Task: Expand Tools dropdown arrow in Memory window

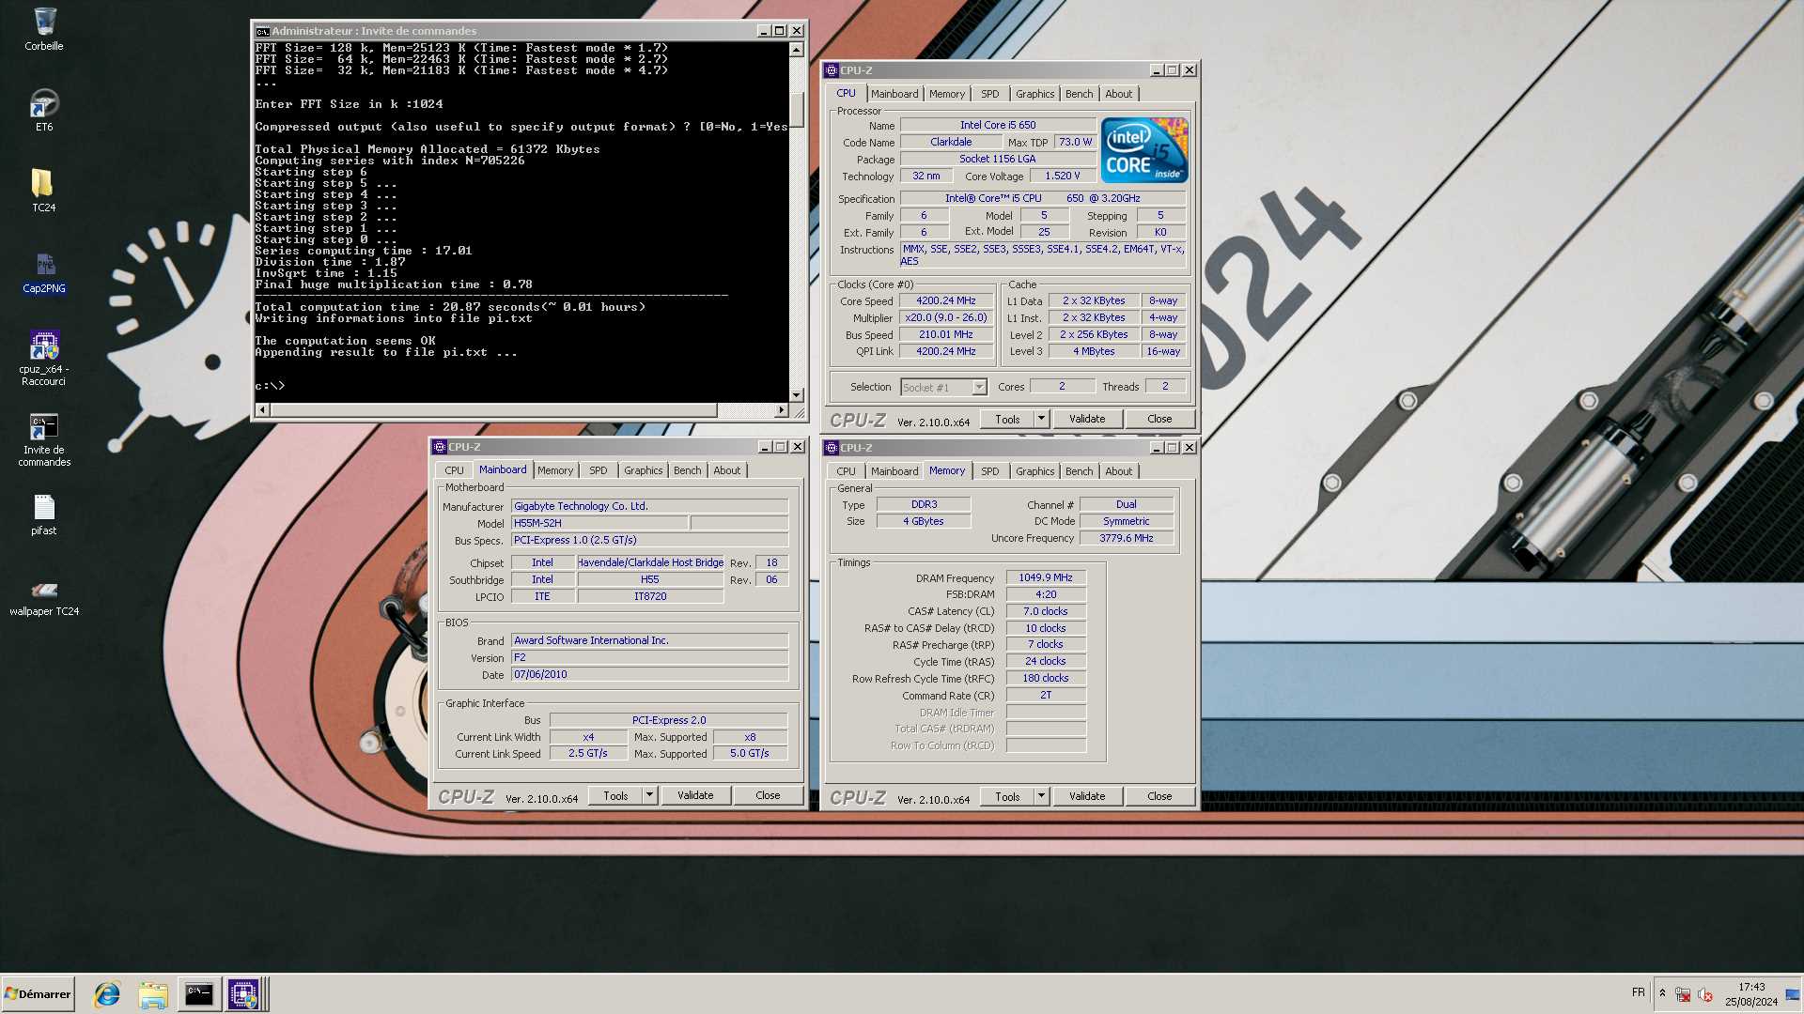Action: click(1041, 796)
